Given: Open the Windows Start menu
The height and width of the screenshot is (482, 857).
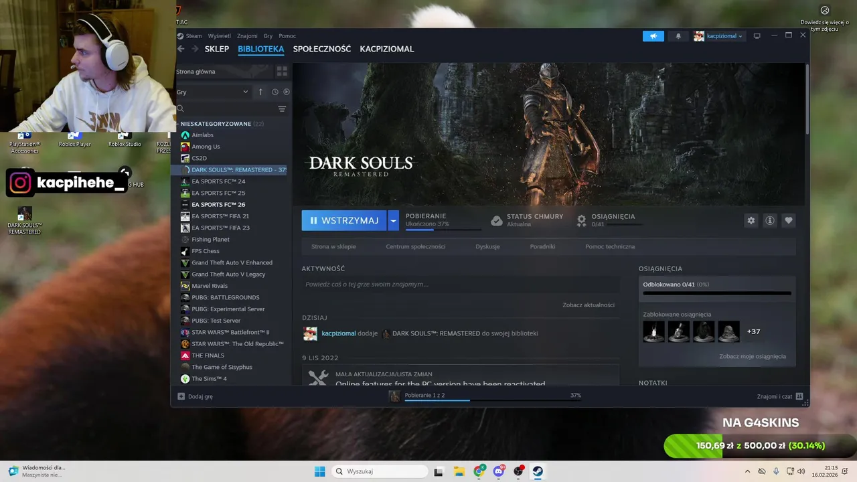Looking at the screenshot, I should click(319, 471).
